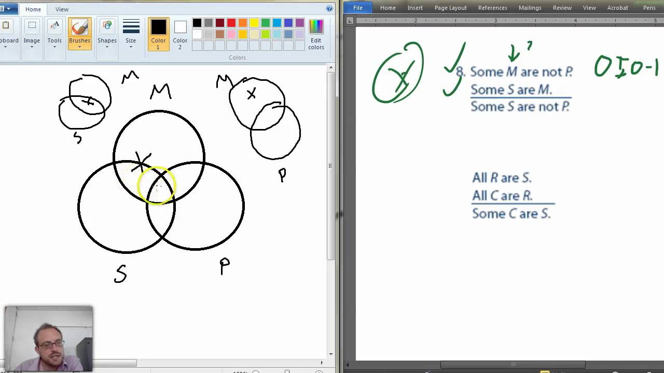
Task: Click the tab selector at Word ruler corner
Action: click(350, 21)
